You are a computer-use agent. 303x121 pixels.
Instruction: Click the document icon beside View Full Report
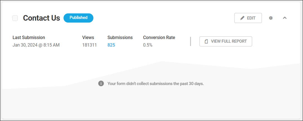click(206, 41)
